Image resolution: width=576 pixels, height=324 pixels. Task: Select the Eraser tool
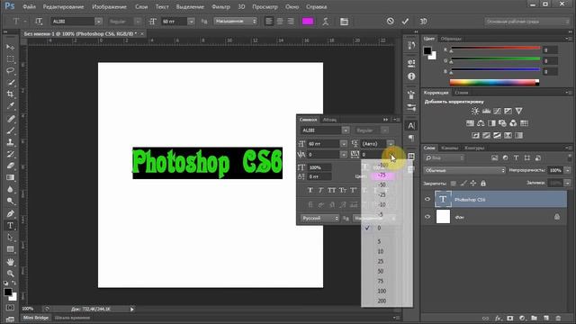click(10, 166)
